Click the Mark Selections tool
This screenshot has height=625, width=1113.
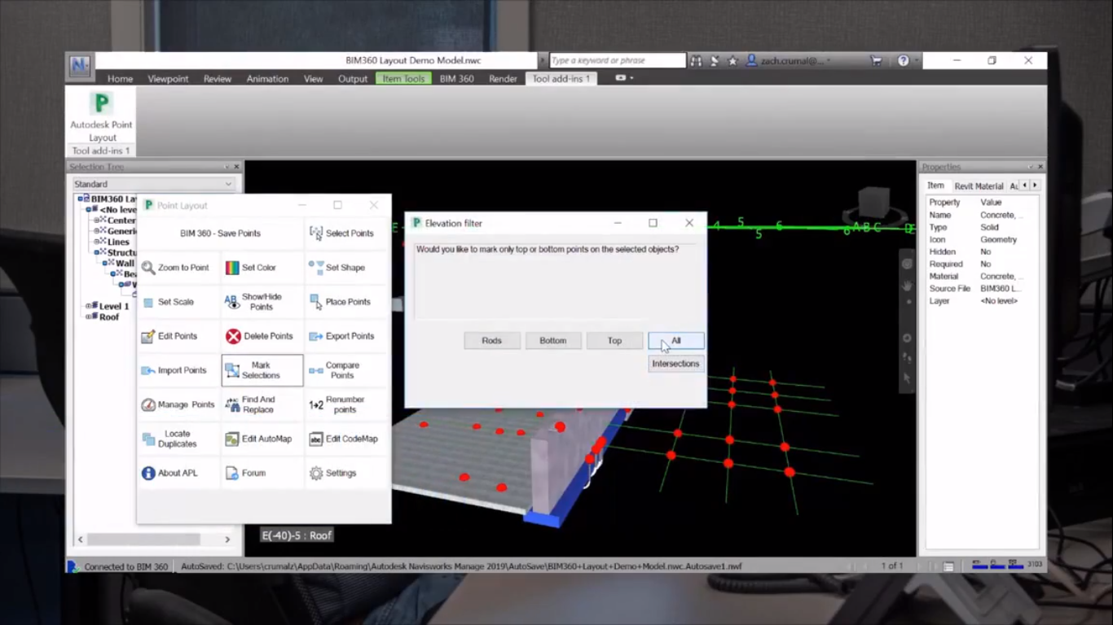pyautogui.click(x=262, y=370)
